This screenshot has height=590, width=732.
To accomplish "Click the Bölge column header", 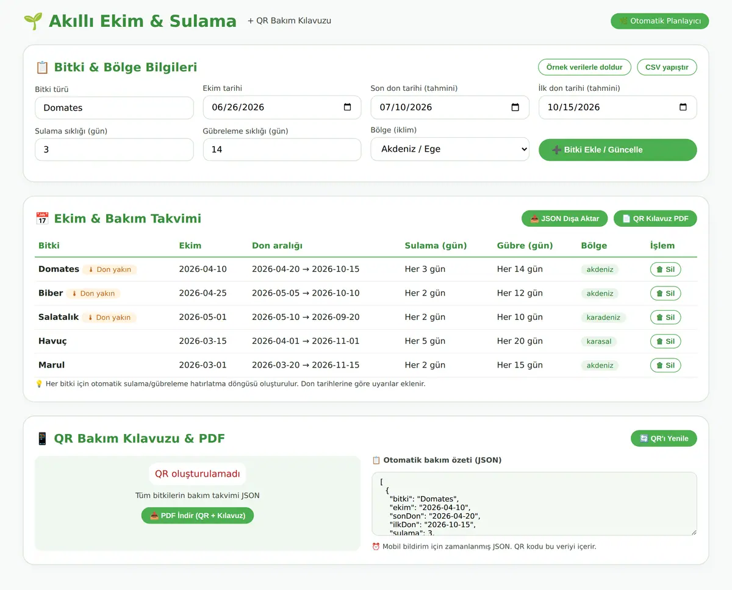I will point(594,246).
